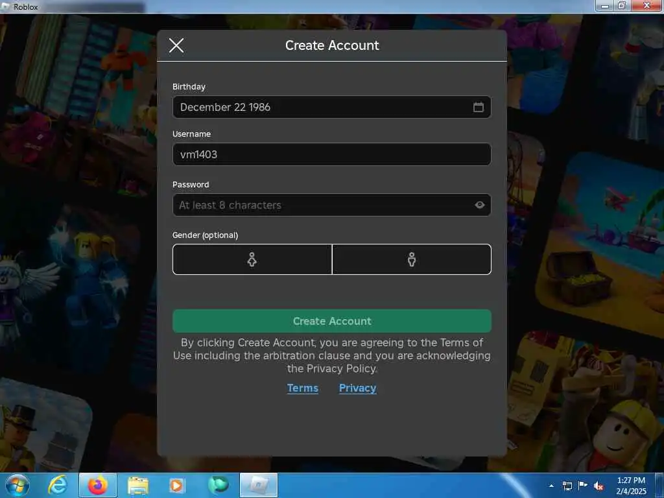
Task: Click the Roblox icon in the title bar
Action: pyautogui.click(x=6, y=6)
